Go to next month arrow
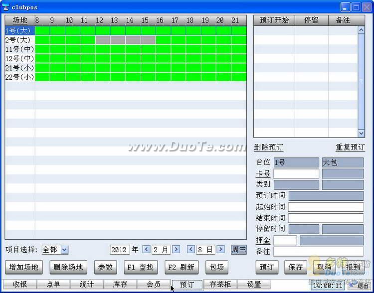Screen dimensions: 374x293 176,249
